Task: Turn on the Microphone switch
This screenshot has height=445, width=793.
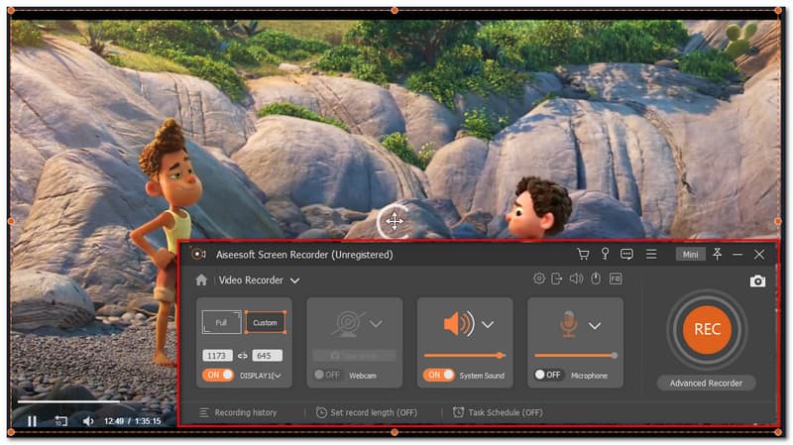Action: 549,375
